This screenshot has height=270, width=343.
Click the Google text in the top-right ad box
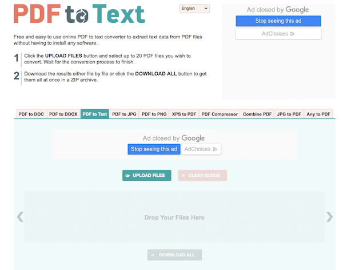[x=297, y=10]
